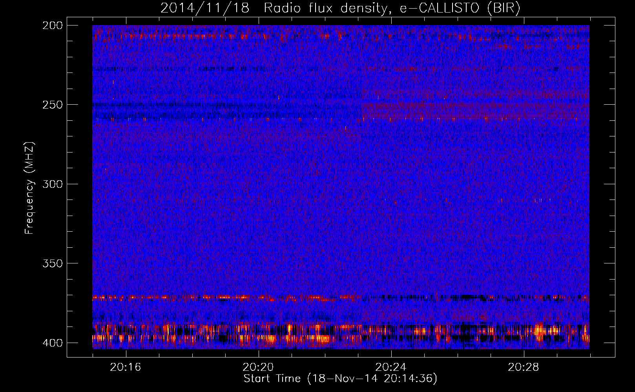Click the 250 frequency tick label
Image resolution: width=635 pixels, height=392 pixels.
(x=53, y=105)
